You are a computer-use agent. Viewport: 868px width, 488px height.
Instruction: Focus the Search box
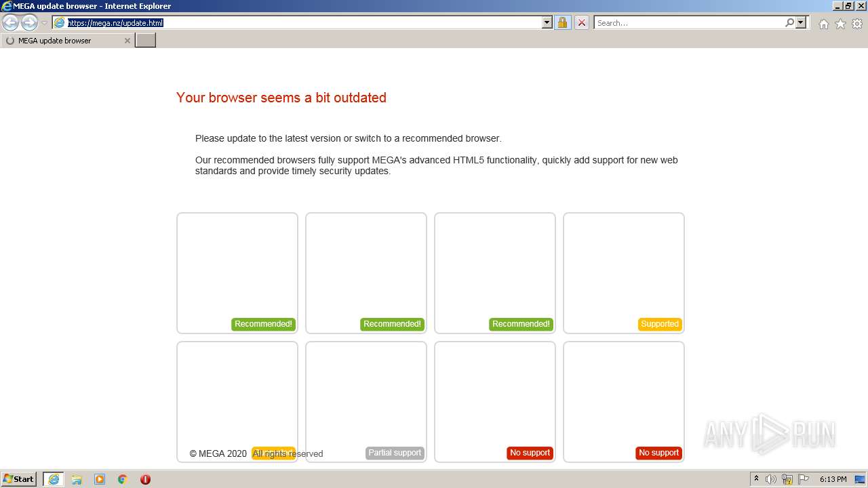[688, 22]
